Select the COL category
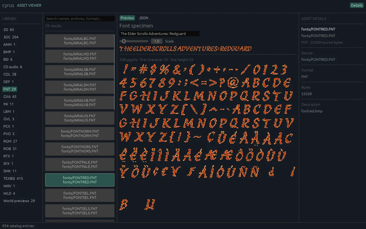The height and width of the screenshot is (229, 366). (x=10, y=74)
